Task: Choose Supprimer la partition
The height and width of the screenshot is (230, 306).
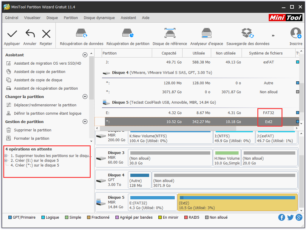Action: click(33, 130)
